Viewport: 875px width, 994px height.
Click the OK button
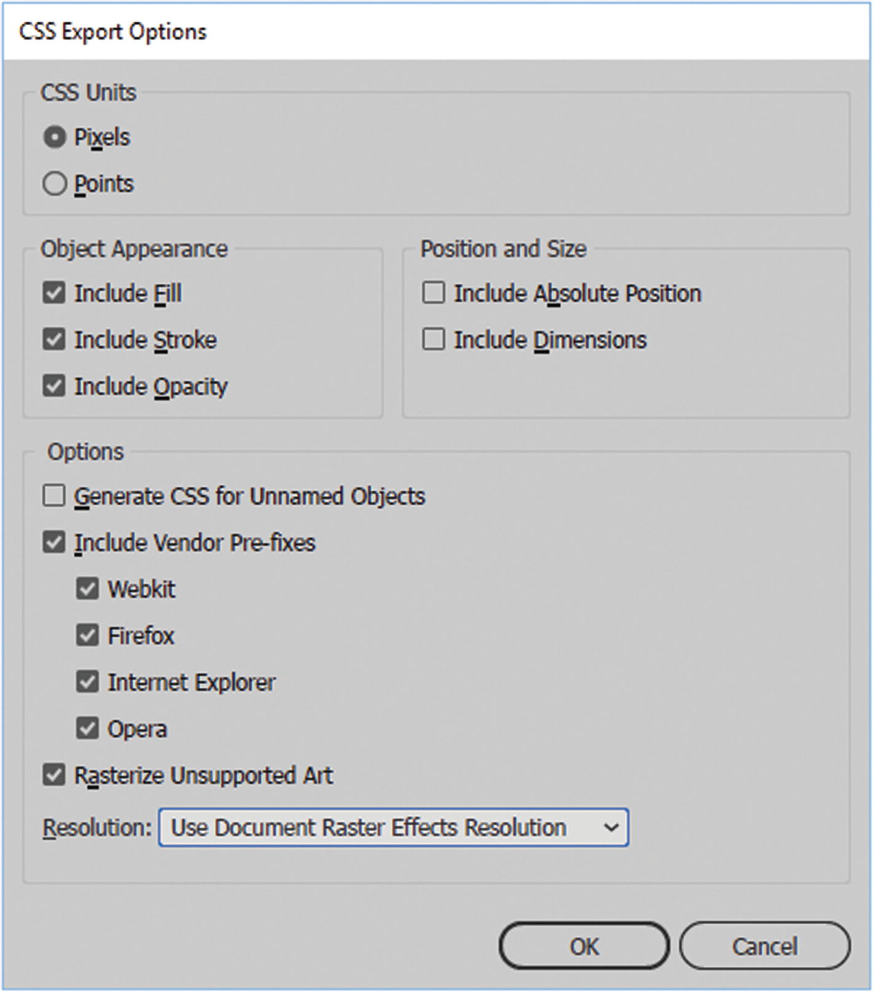584,947
